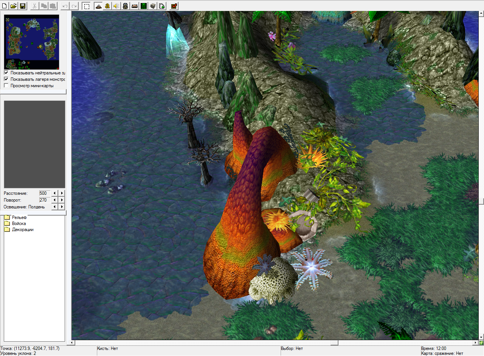Click the horizontal scrollbar thumb below the viewport
This screenshot has height=356, width=484.
334,343
